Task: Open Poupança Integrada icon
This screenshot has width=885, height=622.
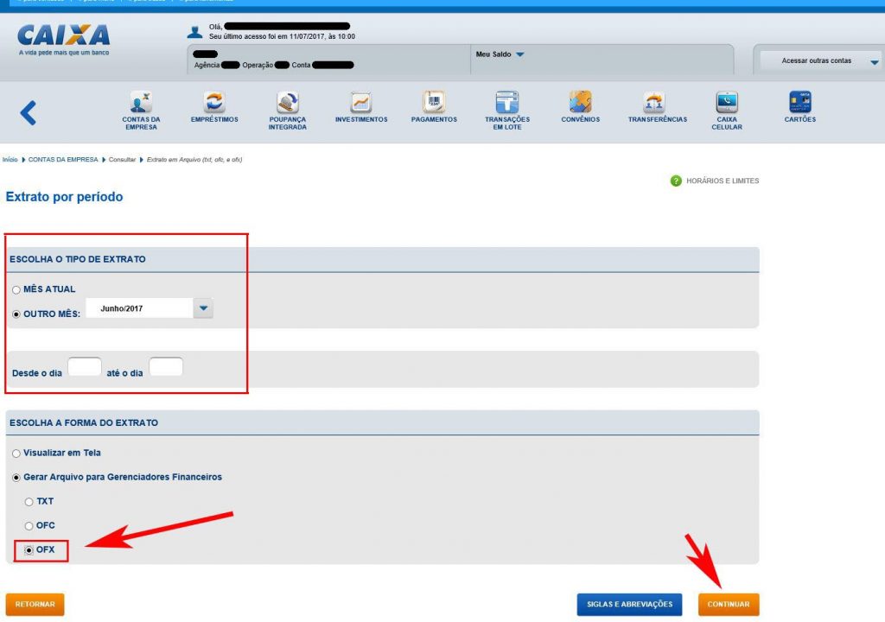Action: tap(288, 102)
